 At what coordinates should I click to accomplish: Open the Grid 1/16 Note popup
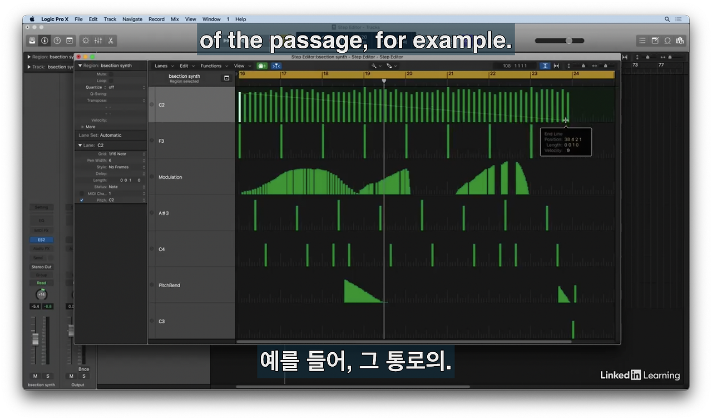[x=127, y=154]
